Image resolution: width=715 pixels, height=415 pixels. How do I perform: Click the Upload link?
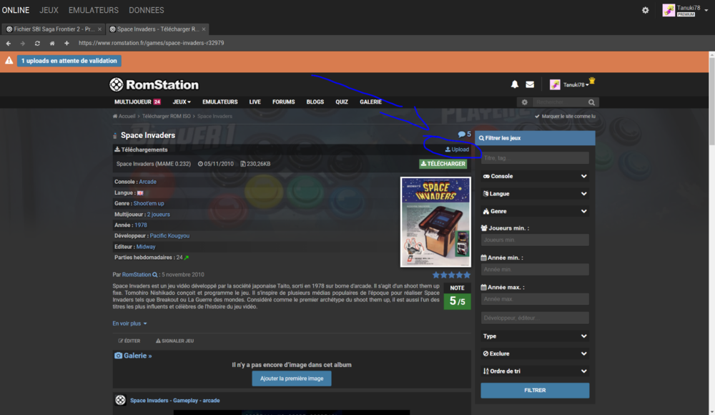[457, 150]
